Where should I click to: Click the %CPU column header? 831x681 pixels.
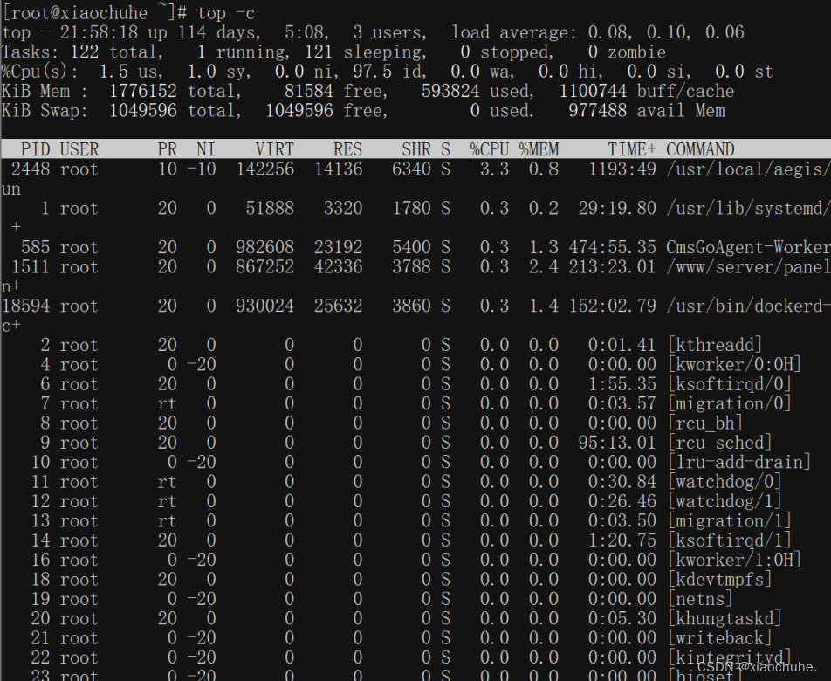click(x=489, y=149)
